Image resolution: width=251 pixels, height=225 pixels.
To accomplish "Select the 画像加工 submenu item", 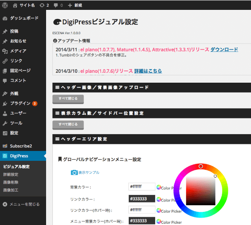I will tap(11, 190).
